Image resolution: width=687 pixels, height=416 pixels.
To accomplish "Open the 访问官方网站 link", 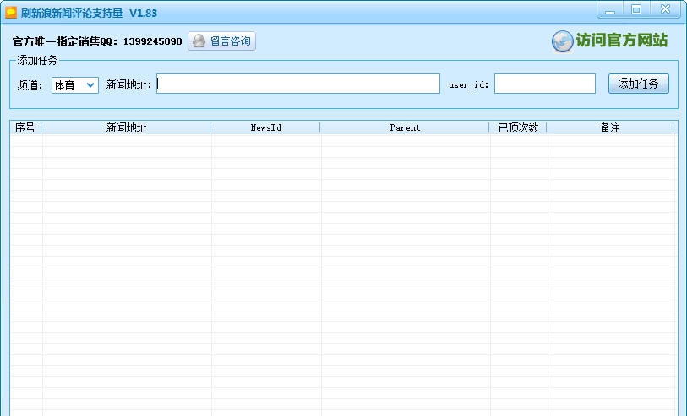I will coord(622,41).
